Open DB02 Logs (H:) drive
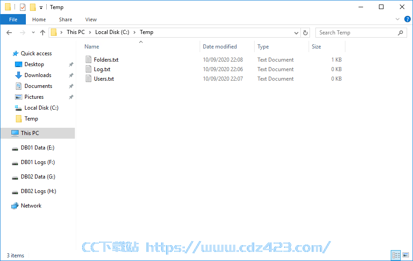This screenshot has width=413, height=261. point(39,191)
